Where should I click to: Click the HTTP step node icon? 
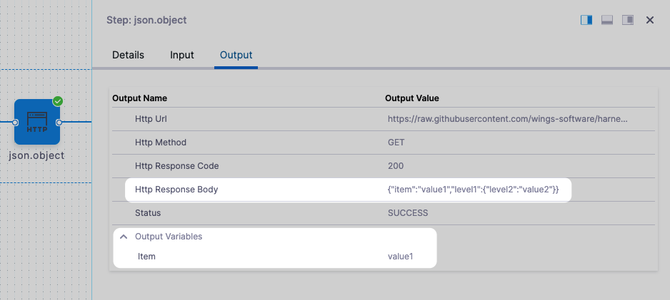point(37,122)
